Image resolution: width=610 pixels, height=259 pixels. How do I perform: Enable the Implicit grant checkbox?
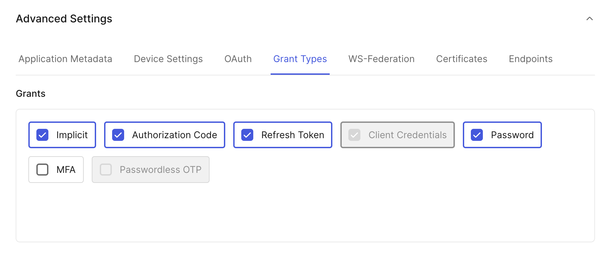click(x=42, y=135)
